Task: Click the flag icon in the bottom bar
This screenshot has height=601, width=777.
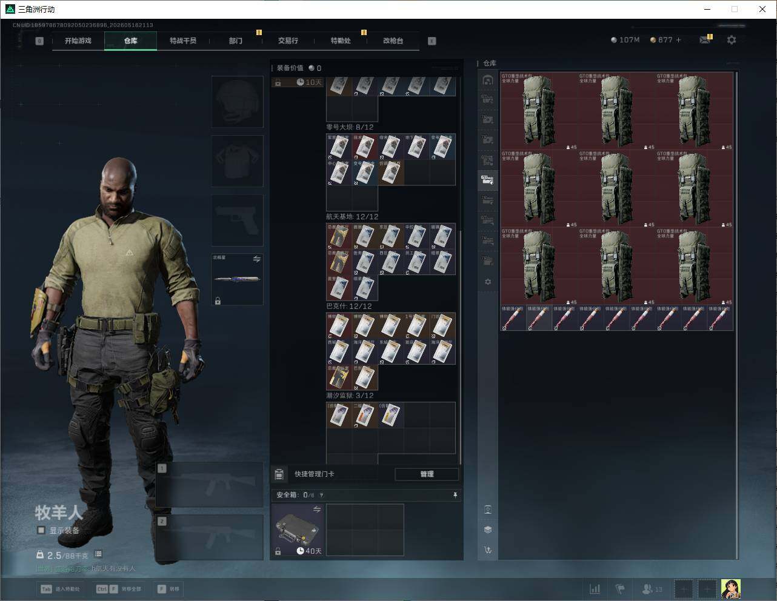Action: (x=620, y=589)
